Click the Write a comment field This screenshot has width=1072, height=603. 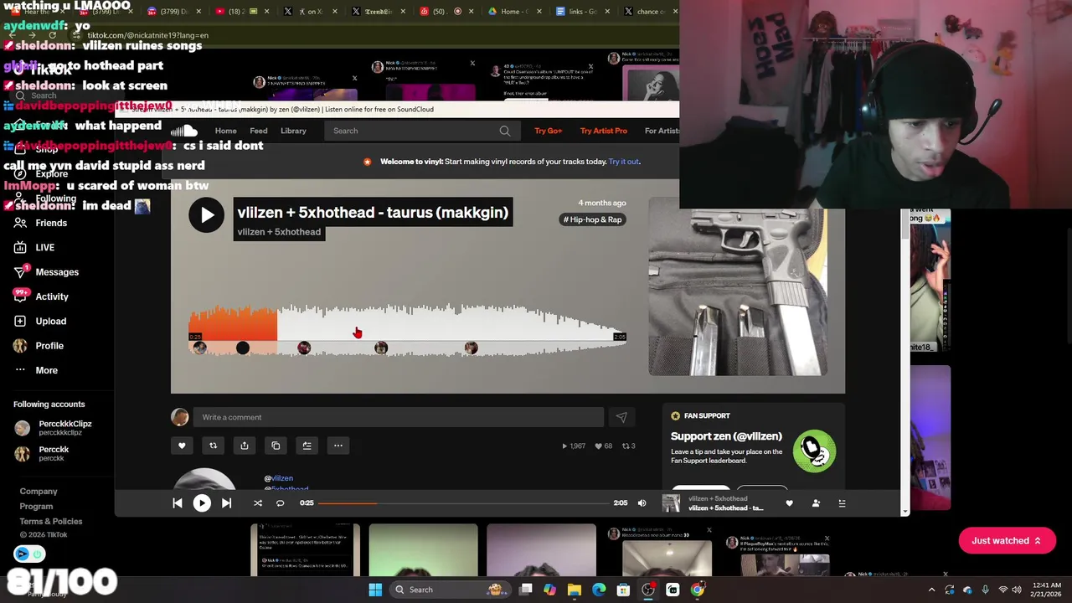[x=399, y=417]
